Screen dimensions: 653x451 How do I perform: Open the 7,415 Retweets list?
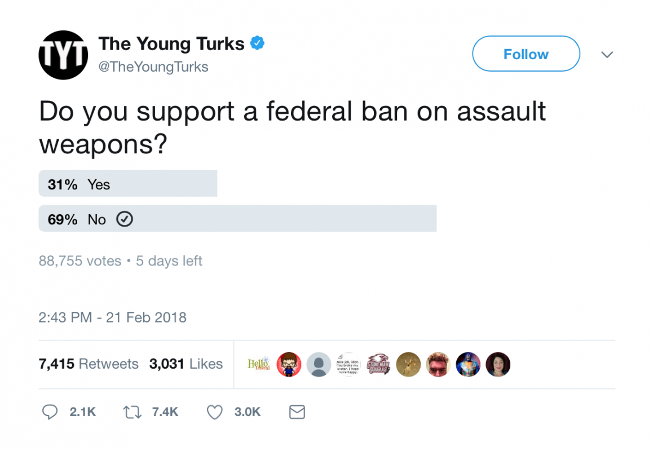(x=89, y=364)
